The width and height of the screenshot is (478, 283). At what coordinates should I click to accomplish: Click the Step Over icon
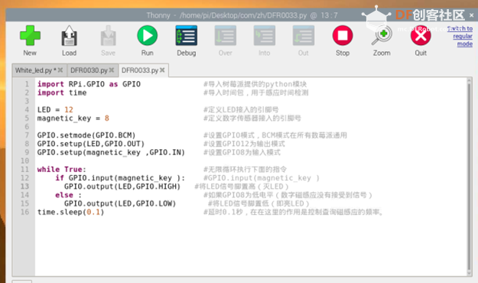226,36
